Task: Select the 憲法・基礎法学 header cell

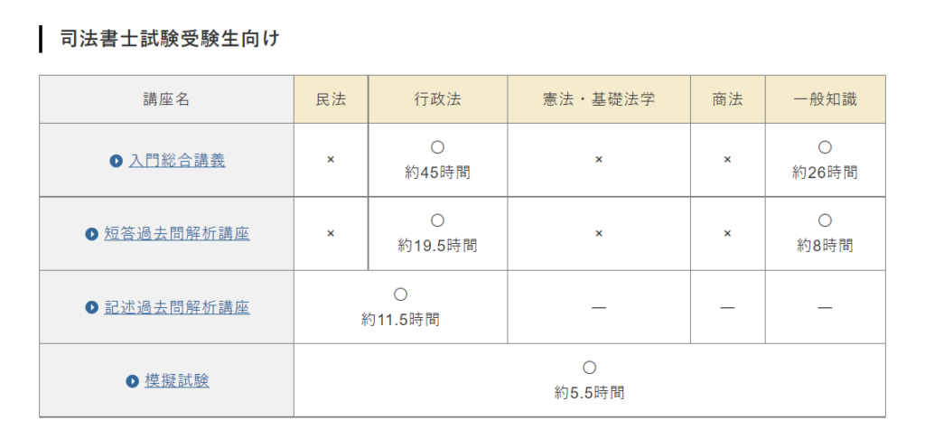Action: (599, 99)
